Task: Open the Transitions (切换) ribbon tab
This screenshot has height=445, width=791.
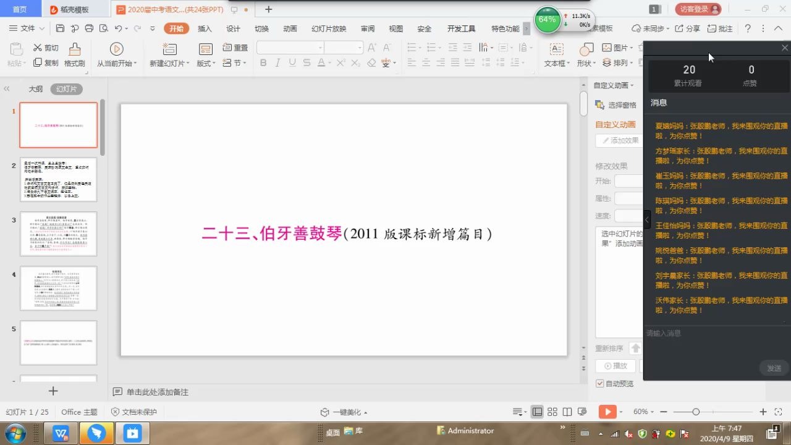Action: 261,28
